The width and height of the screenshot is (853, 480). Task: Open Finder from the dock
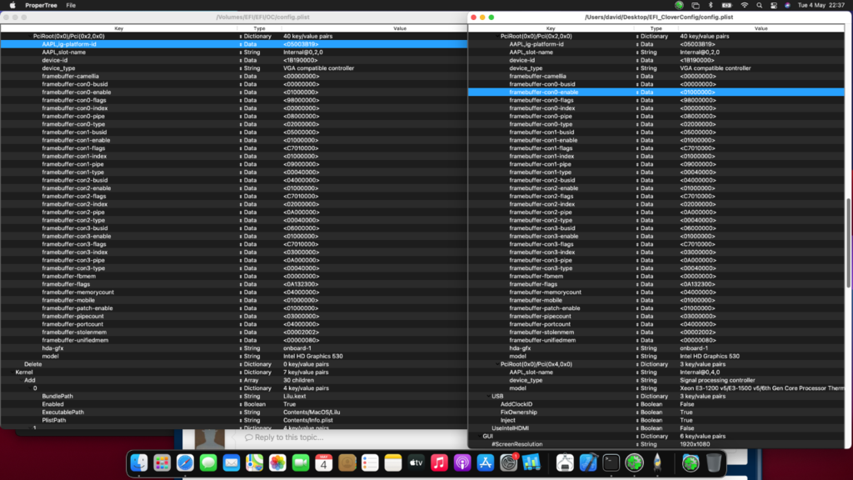tap(139, 462)
